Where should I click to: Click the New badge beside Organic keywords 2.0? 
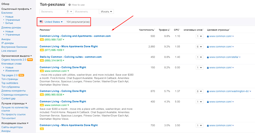[30, 60]
